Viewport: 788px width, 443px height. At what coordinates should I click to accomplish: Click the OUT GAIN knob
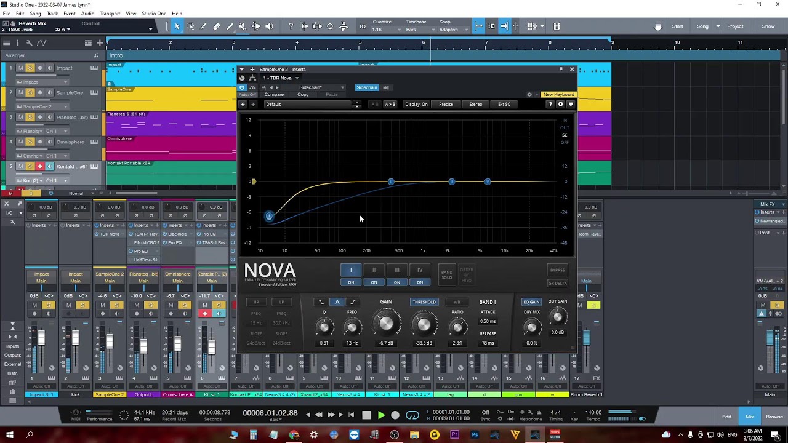[x=557, y=317]
